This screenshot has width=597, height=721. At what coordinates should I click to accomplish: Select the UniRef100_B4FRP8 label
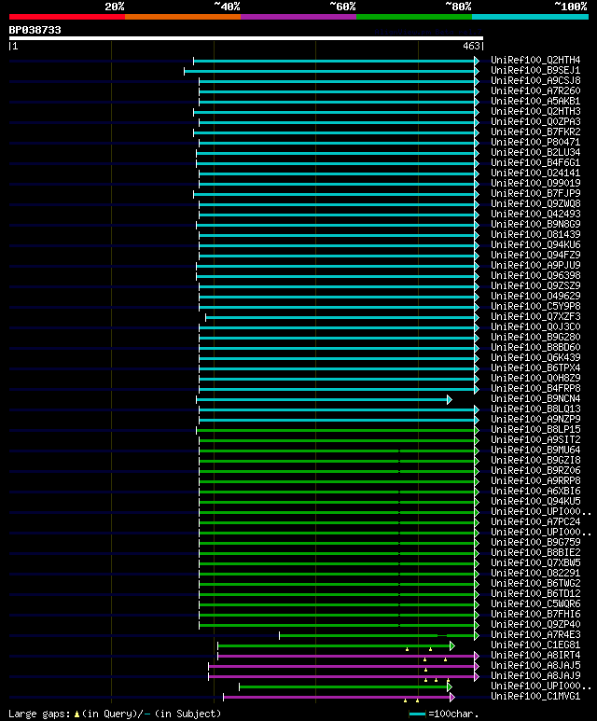pos(535,389)
